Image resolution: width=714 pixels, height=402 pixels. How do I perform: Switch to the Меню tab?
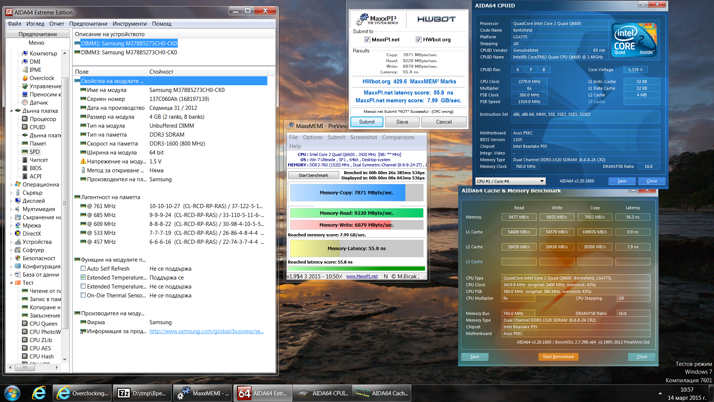pyautogui.click(x=36, y=43)
